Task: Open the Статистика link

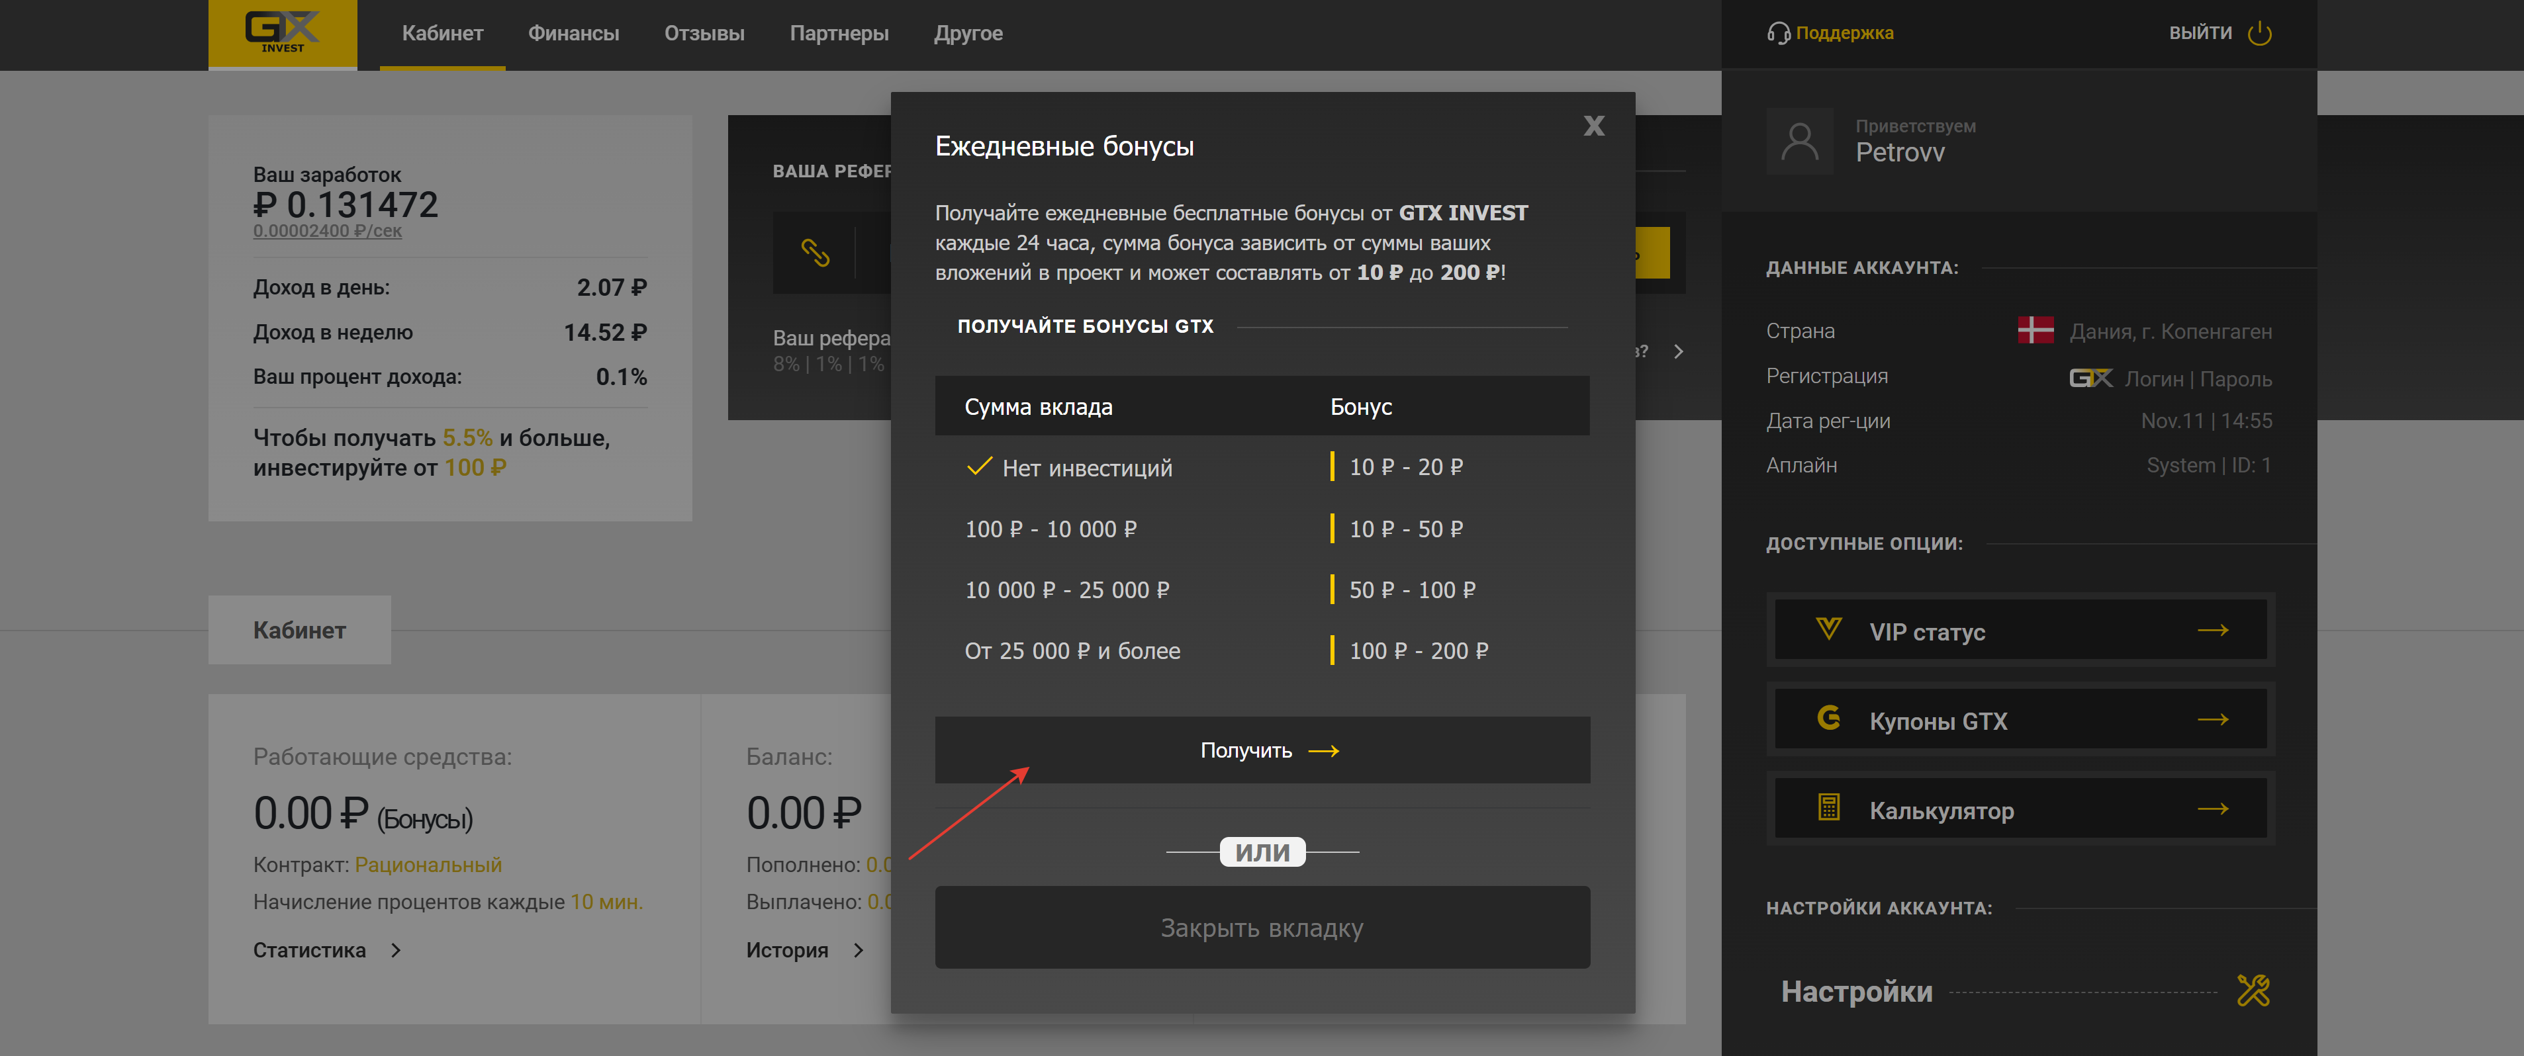Action: click(x=308, y=950)
